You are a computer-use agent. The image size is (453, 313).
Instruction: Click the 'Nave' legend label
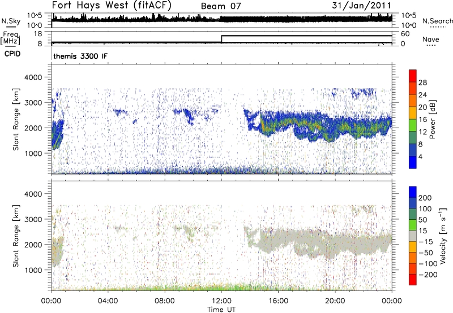[430, 39]
